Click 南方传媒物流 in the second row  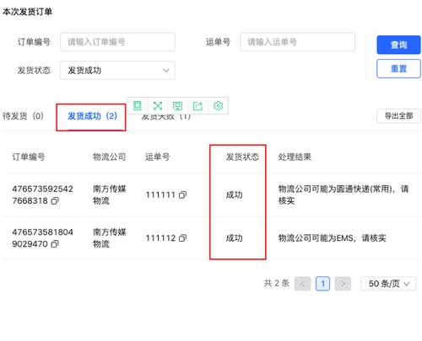109,238
